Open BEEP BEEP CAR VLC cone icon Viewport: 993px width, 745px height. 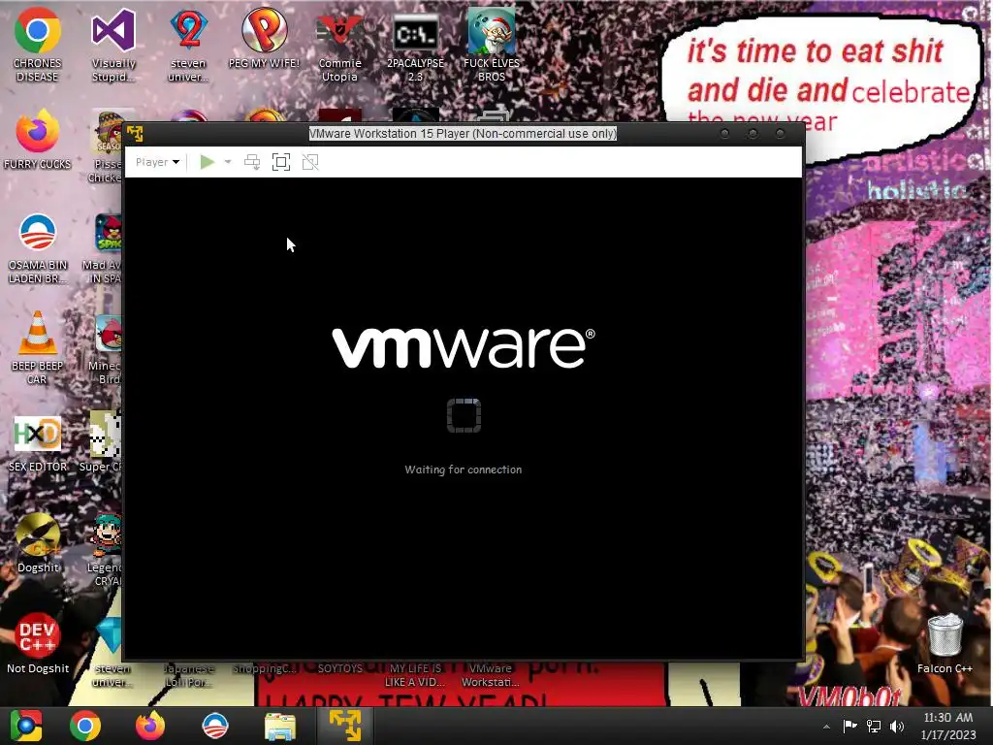point(38,347)
